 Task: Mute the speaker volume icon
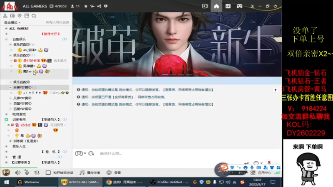pyautogui.click(x=17, y=172)
